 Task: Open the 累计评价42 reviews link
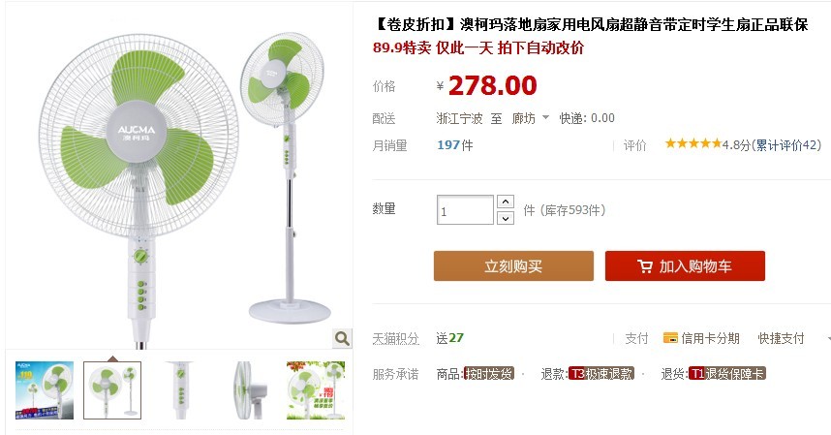[787, 145]
